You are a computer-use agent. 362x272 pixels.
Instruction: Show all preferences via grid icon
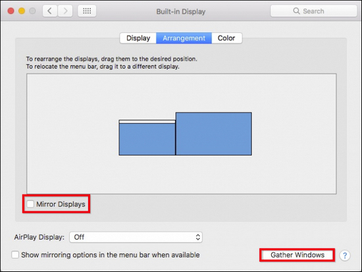(x=87, y=11)
